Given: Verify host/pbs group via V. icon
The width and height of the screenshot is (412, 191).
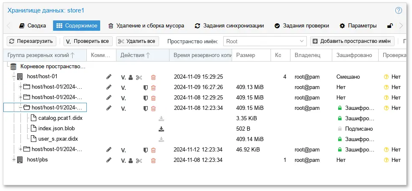Looking at the screenshot, I should click(x=123, y=161).
